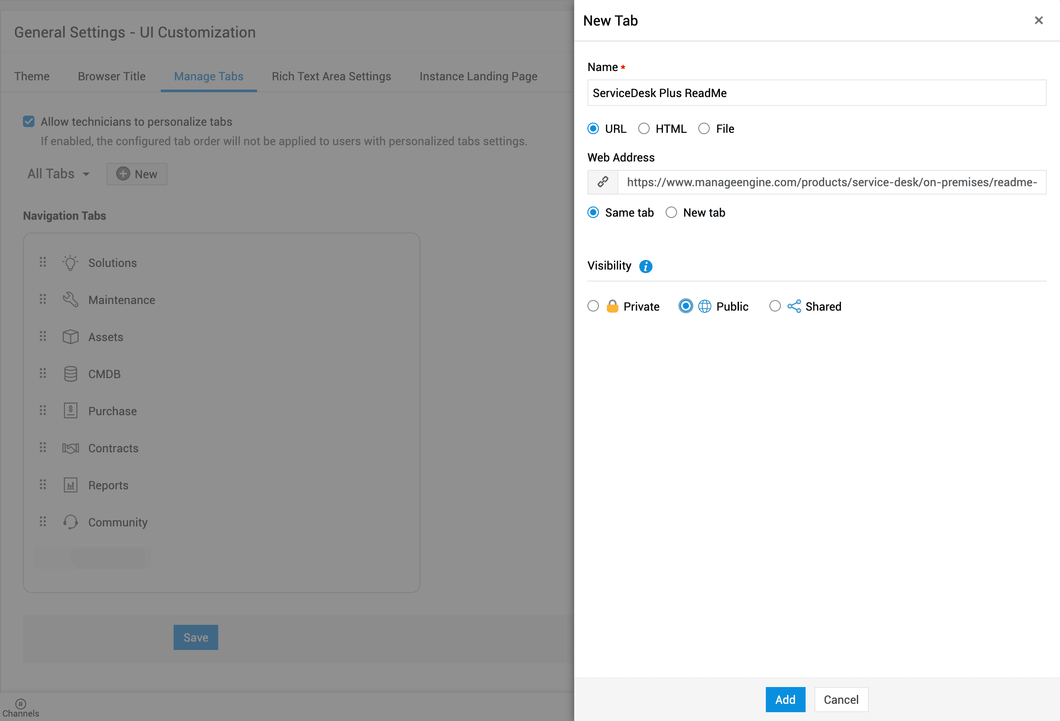Click the CMDB database icon
This screenshot has width=1060, height=721.
pos(70,374)
